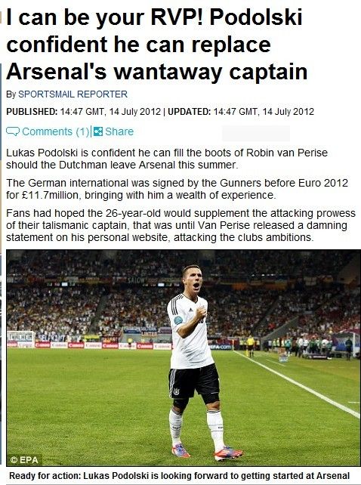
Task: Click the Share link
Action: coord(119,131)
